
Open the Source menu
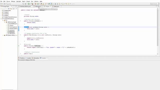[8, 1]
